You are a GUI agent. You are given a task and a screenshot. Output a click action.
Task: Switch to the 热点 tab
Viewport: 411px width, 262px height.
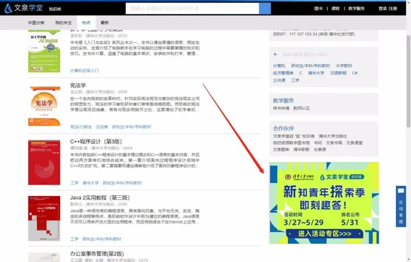pos(86,23)
